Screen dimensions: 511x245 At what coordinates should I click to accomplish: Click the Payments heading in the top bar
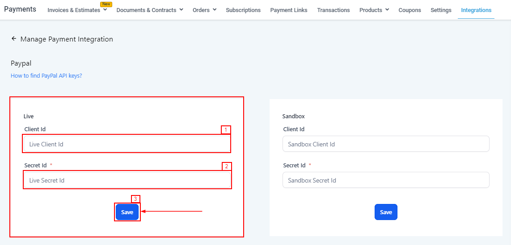(20, 9)
